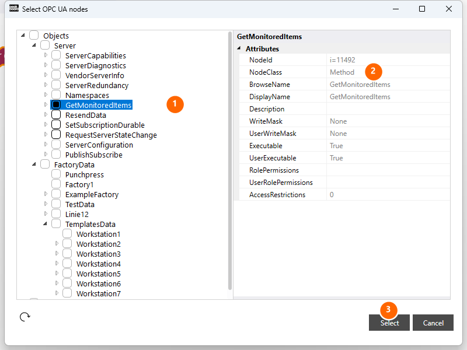Click the DisplayName value field
Screen dimensions: 467x350
point(388,96)
